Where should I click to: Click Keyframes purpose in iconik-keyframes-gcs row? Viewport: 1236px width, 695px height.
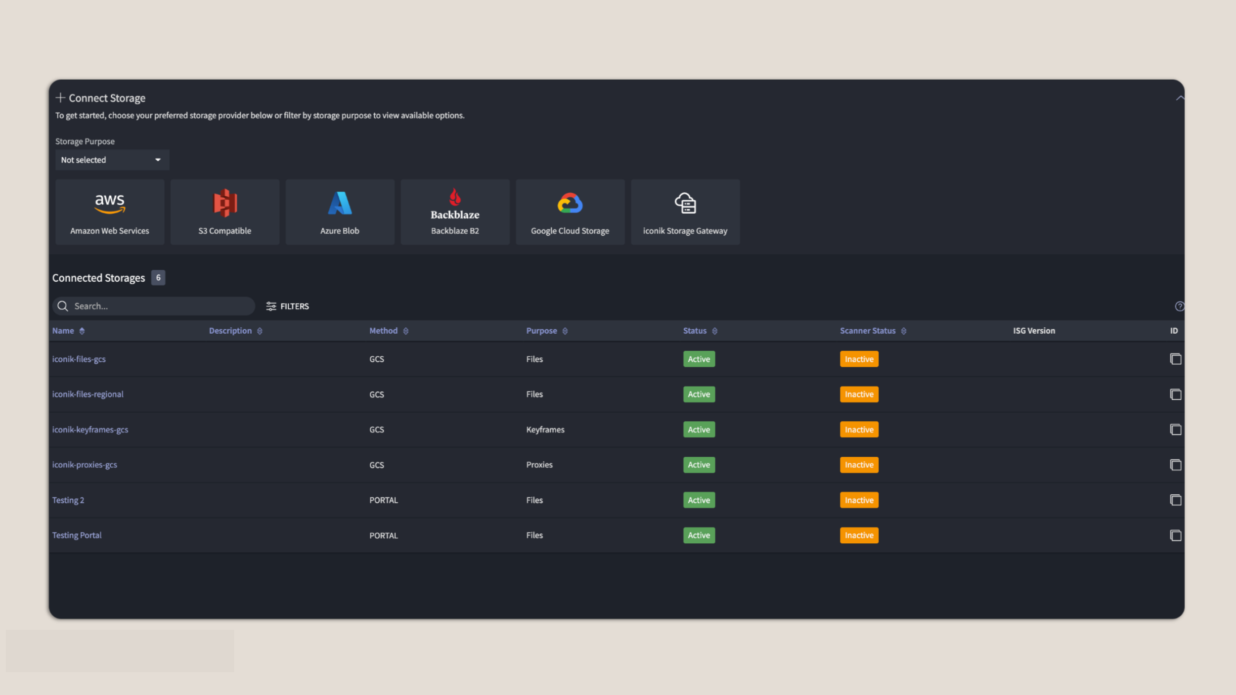545,430
